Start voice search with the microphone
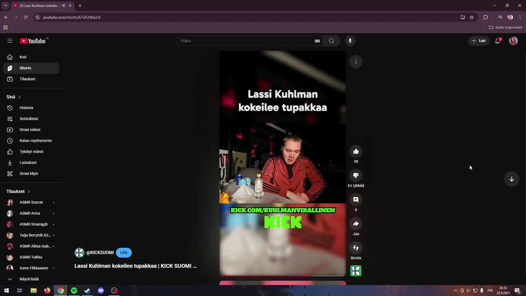This screenshot has width=526, height=296. (350, 41)
